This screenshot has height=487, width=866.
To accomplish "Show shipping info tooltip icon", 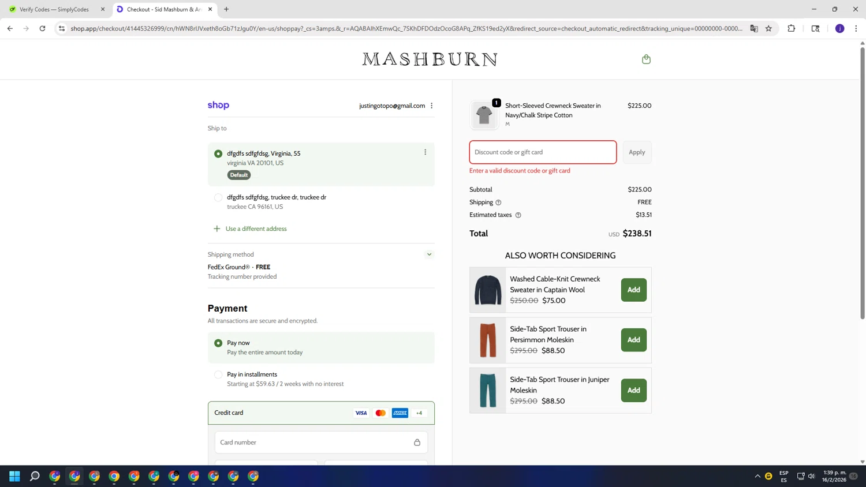I will click(498, 203).
